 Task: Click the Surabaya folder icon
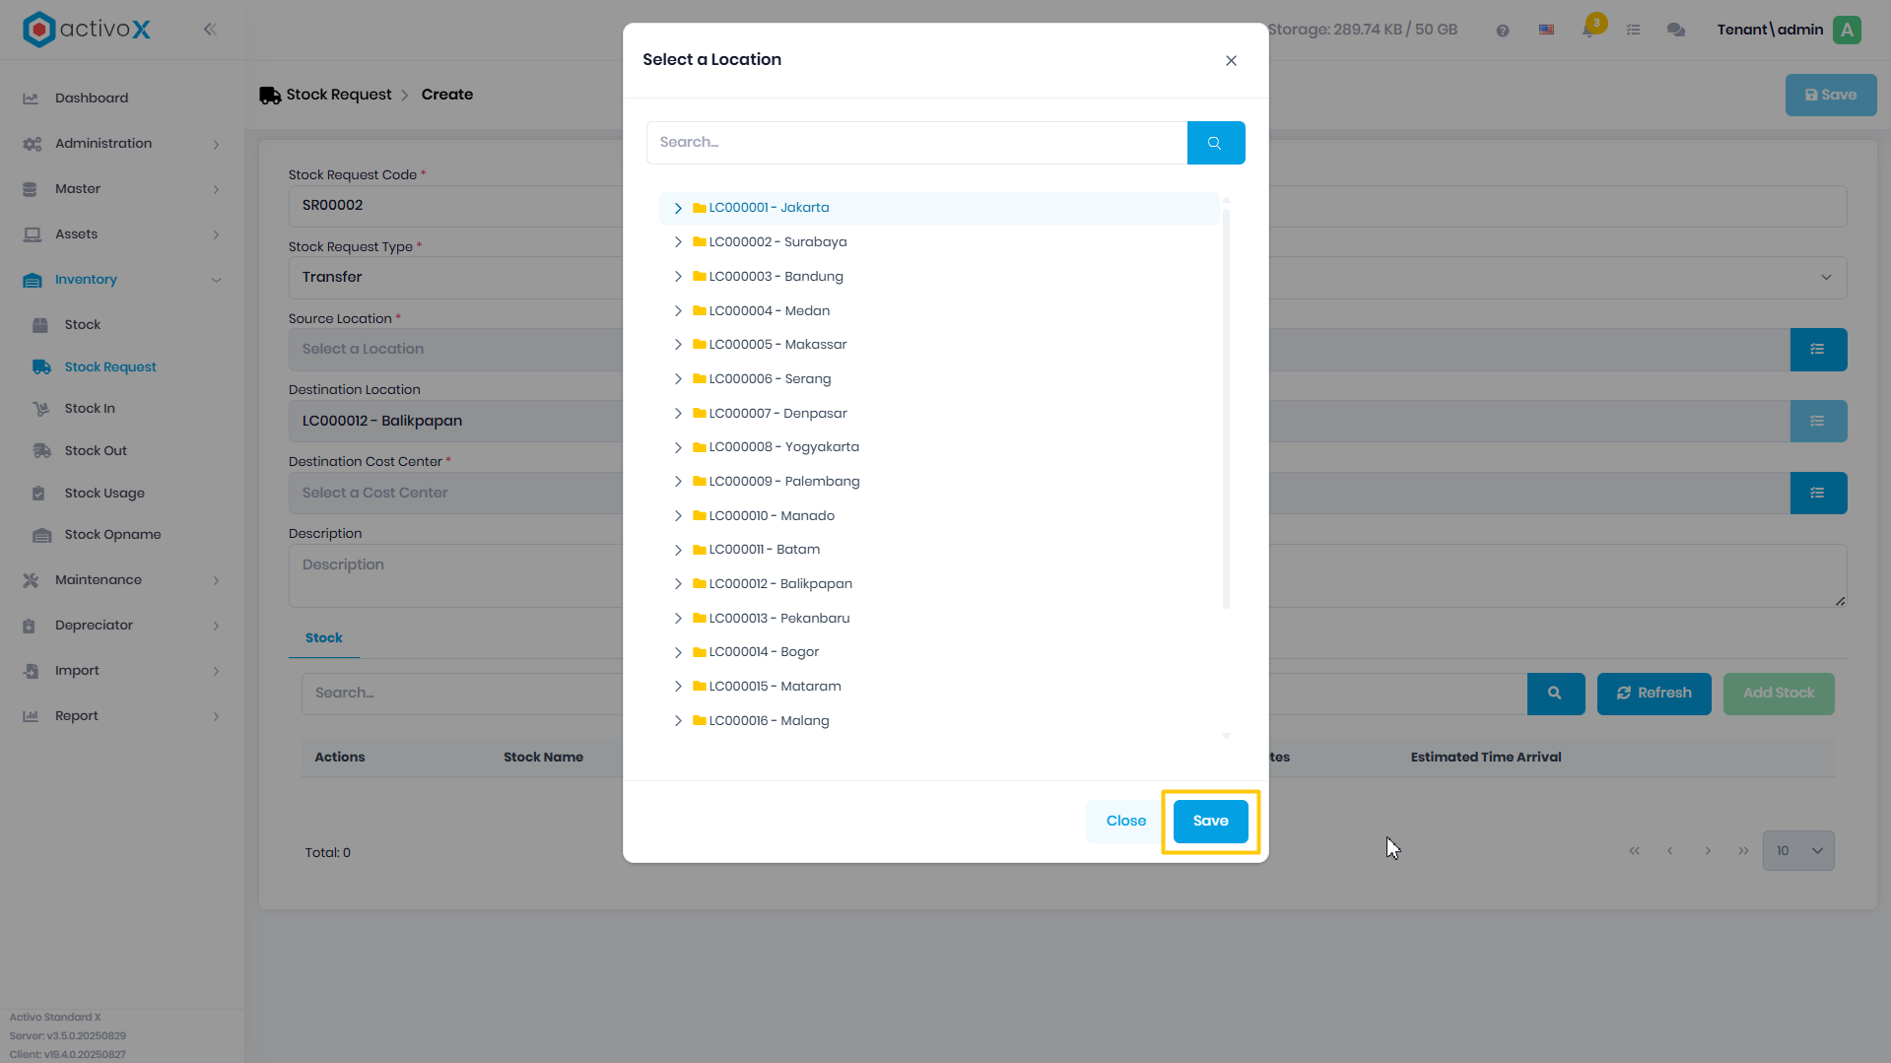coord(700,242)
